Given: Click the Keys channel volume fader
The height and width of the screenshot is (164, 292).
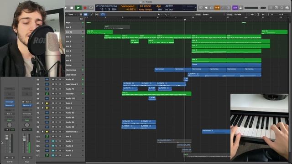Looking at the screenshot, I should pos(24,138).
